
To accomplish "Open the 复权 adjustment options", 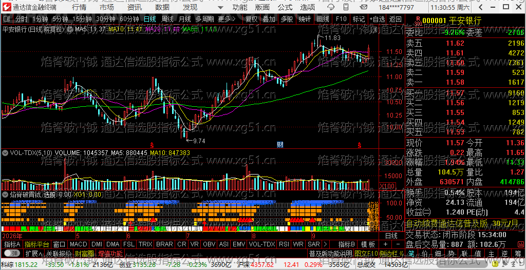I will pyautogui.click(x=251, y=19).
